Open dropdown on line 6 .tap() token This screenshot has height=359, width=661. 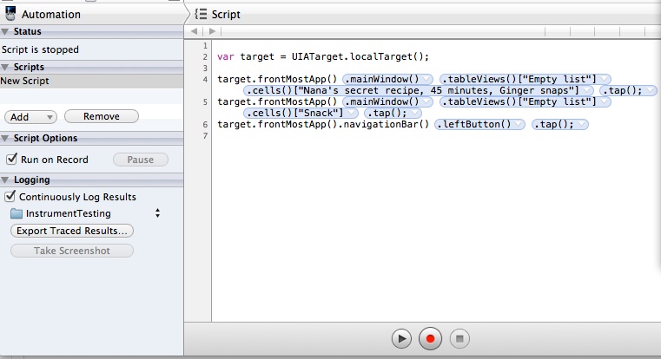pyautogui.click(x=582, y=125)
